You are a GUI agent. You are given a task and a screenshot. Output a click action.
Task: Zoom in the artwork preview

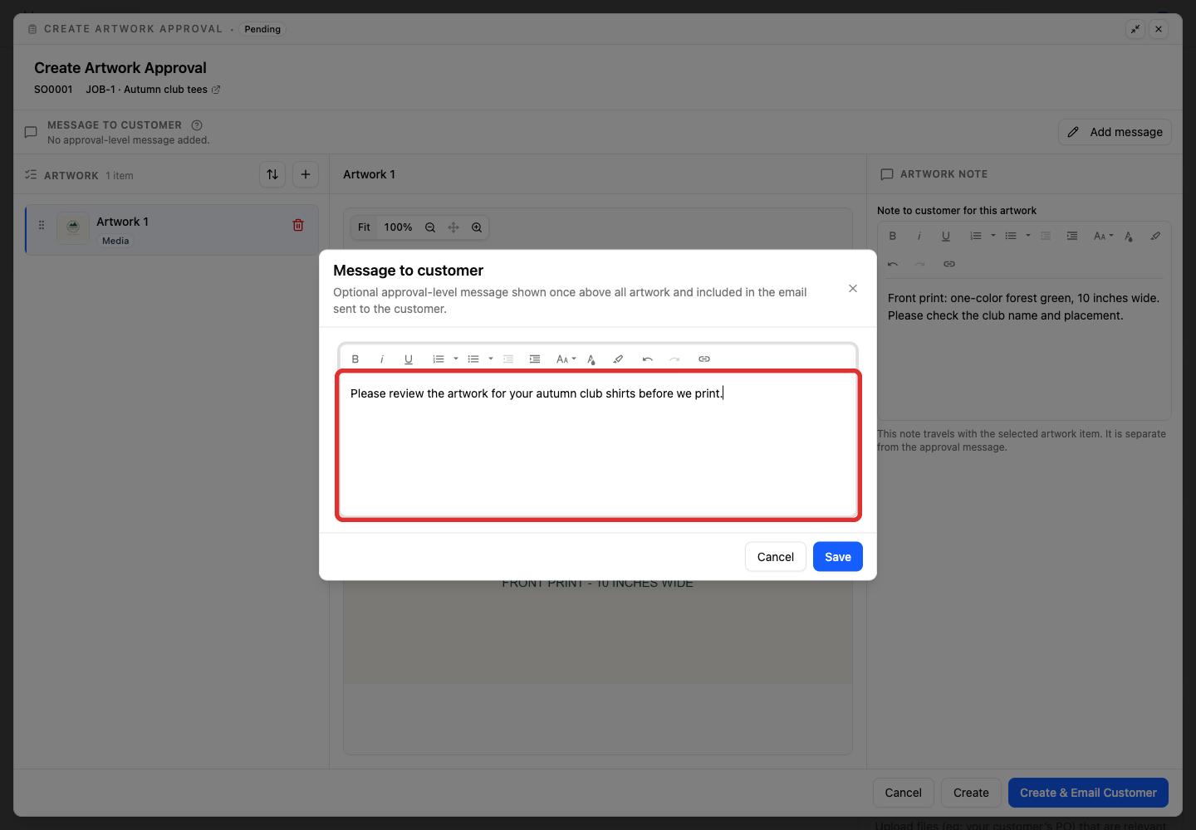(477, 227)
